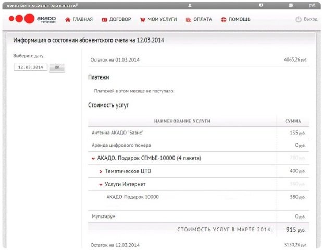322x252 pixels.
Task: Click the Остаток на 12.03.2014 label
Action: 115,245
